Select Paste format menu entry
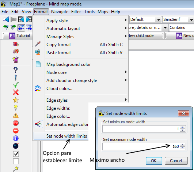Screen dimensions: 194x172 [x=81, y=53]
